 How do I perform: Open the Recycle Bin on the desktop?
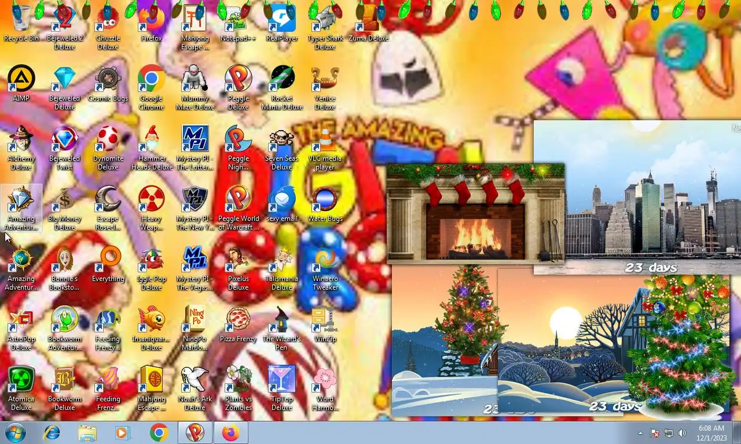point(21,24)
